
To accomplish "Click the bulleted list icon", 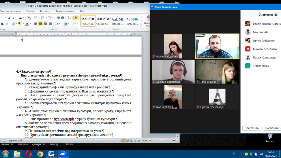I will 36,18.
